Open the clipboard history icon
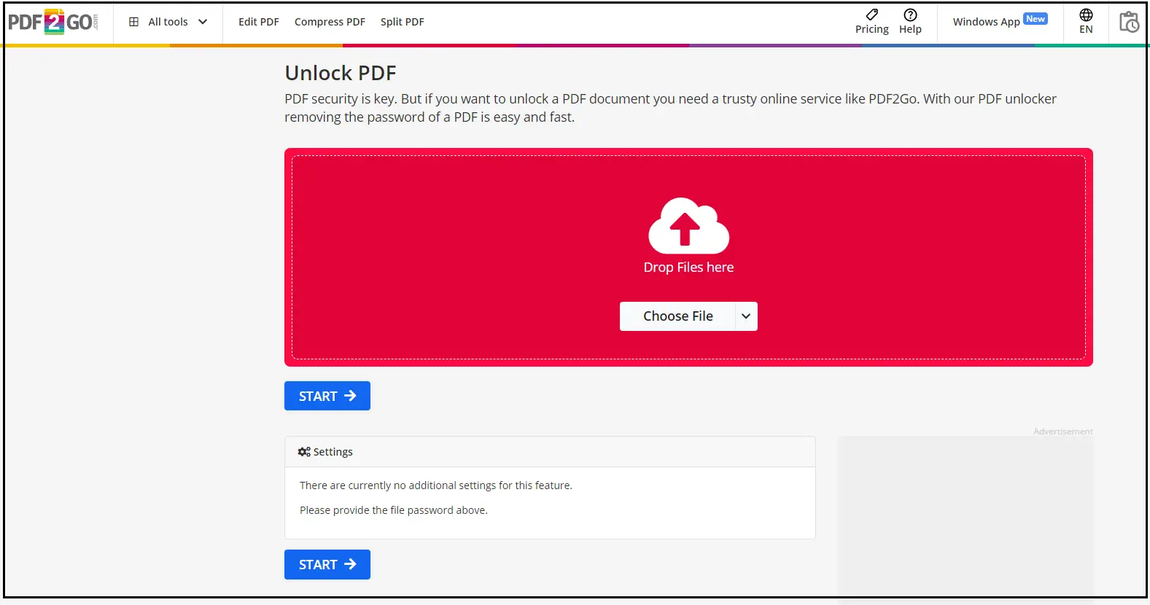Image resolution: width=1150 pixels, height=605 pixels. [x=1129, y=22]
